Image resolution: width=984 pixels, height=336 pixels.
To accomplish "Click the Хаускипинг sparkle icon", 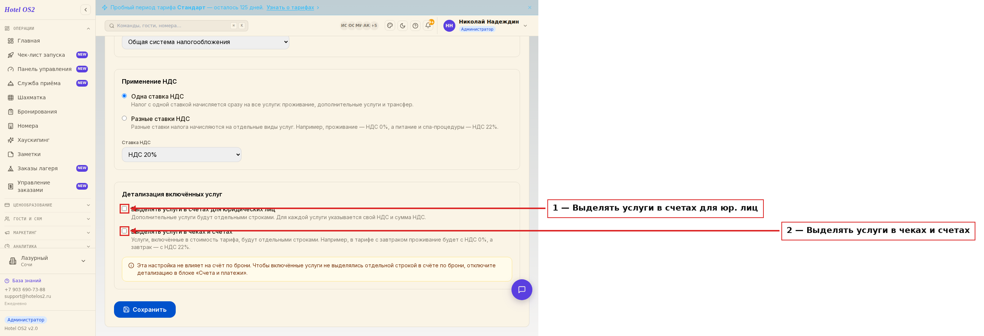I will click(x=11, y=140).
